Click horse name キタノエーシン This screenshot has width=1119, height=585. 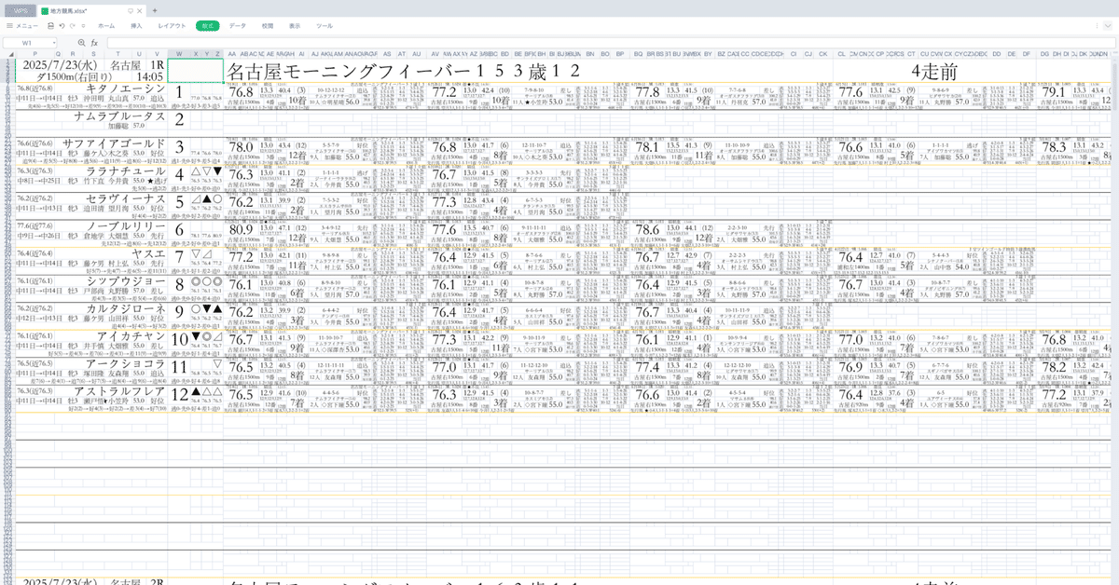125,88
